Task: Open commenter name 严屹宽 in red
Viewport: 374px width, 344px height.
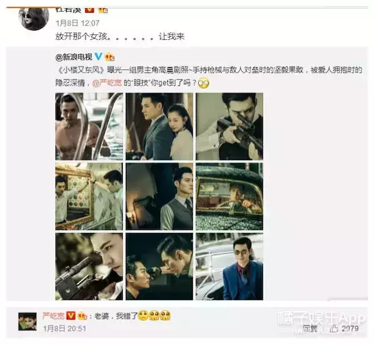Action: pyautogui.click(x=54, y=315)
